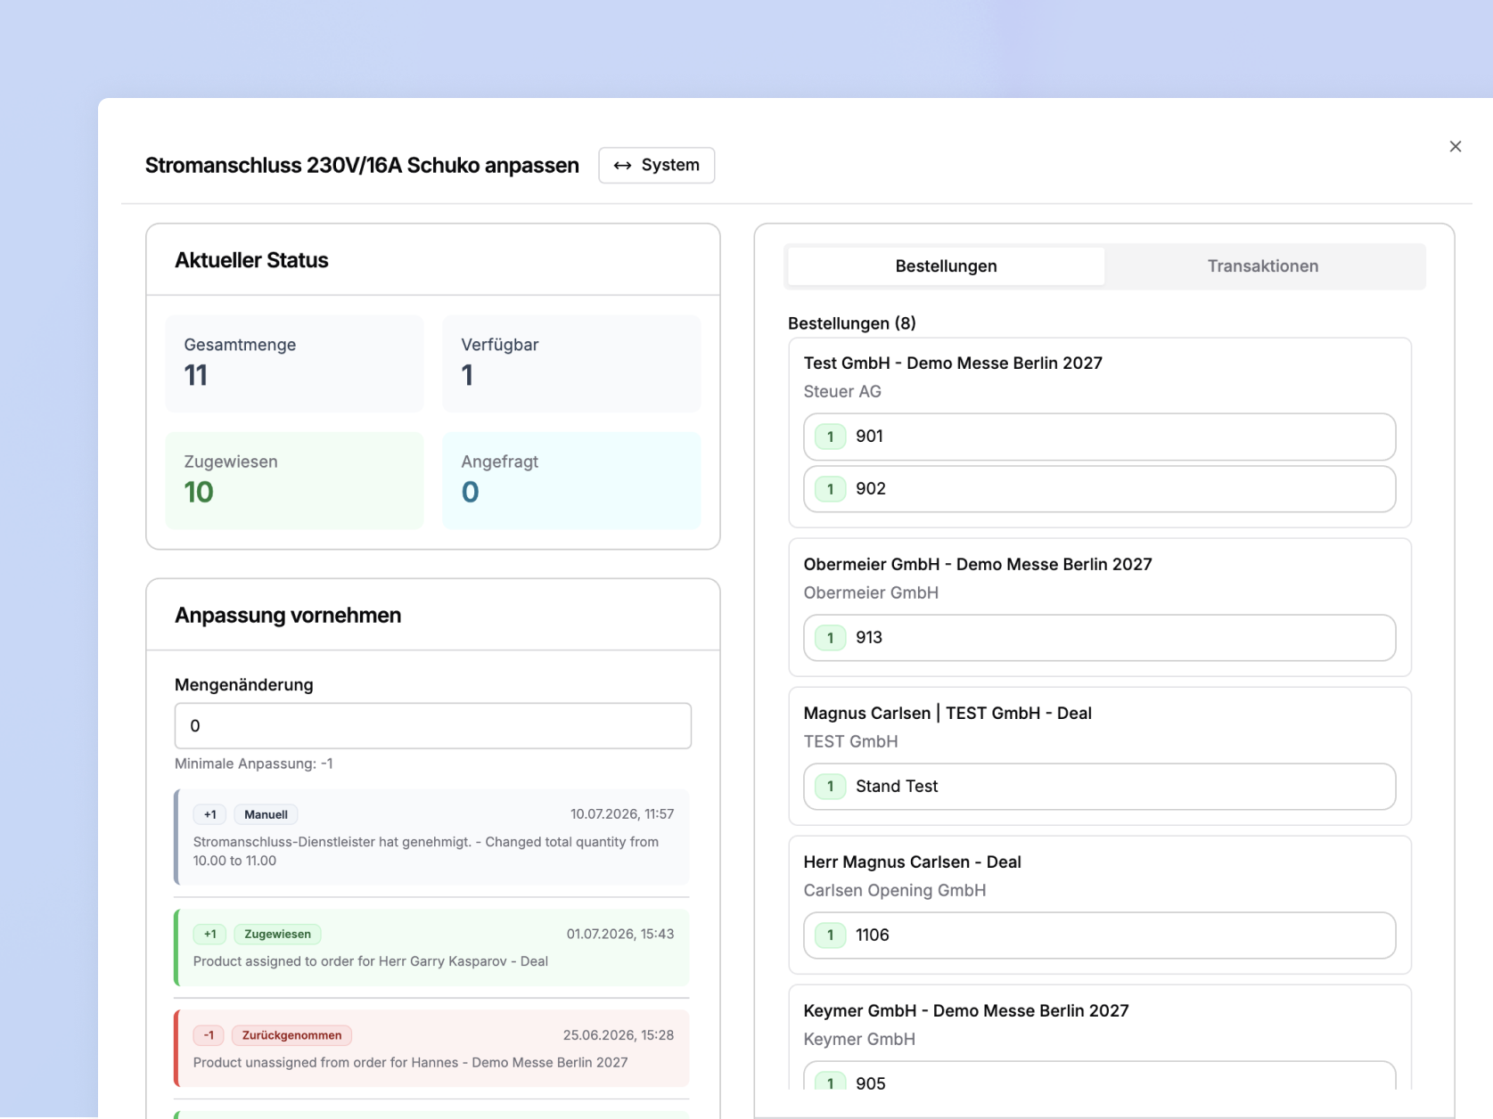Click the Manuell badge in history
The image size is (1493, 1119).
click(266, 814)
